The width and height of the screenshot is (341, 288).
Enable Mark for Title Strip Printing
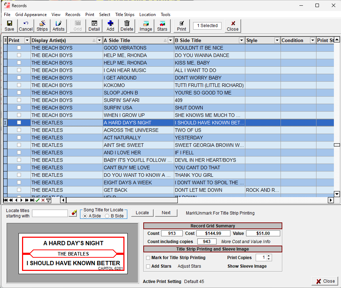(148, 258)
